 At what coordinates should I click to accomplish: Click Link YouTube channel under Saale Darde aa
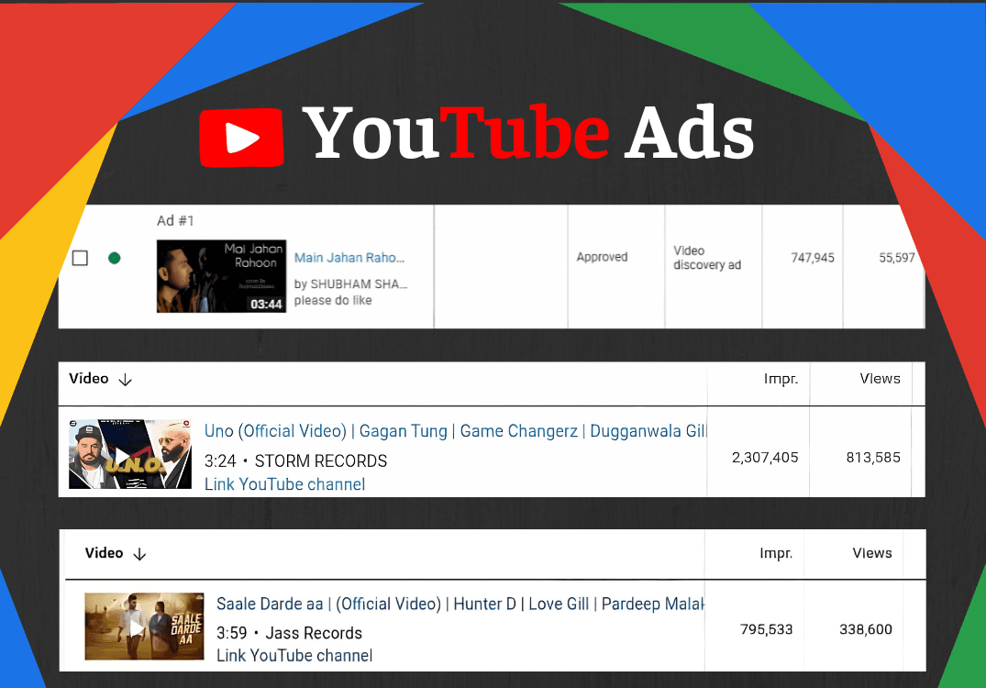tap(294, 655)
